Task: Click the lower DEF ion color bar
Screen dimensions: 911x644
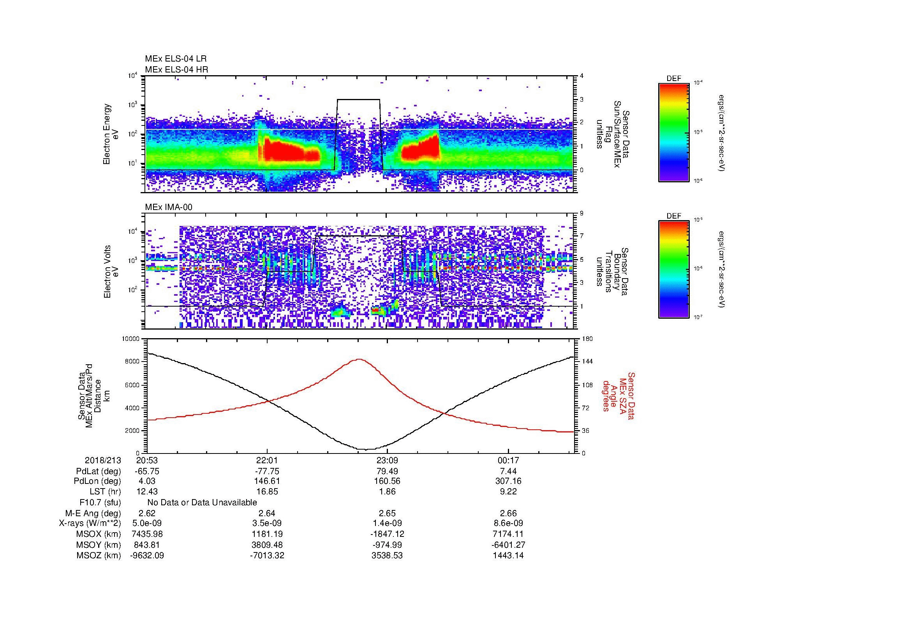Action: pyautogui.click(x=674, y=270)
